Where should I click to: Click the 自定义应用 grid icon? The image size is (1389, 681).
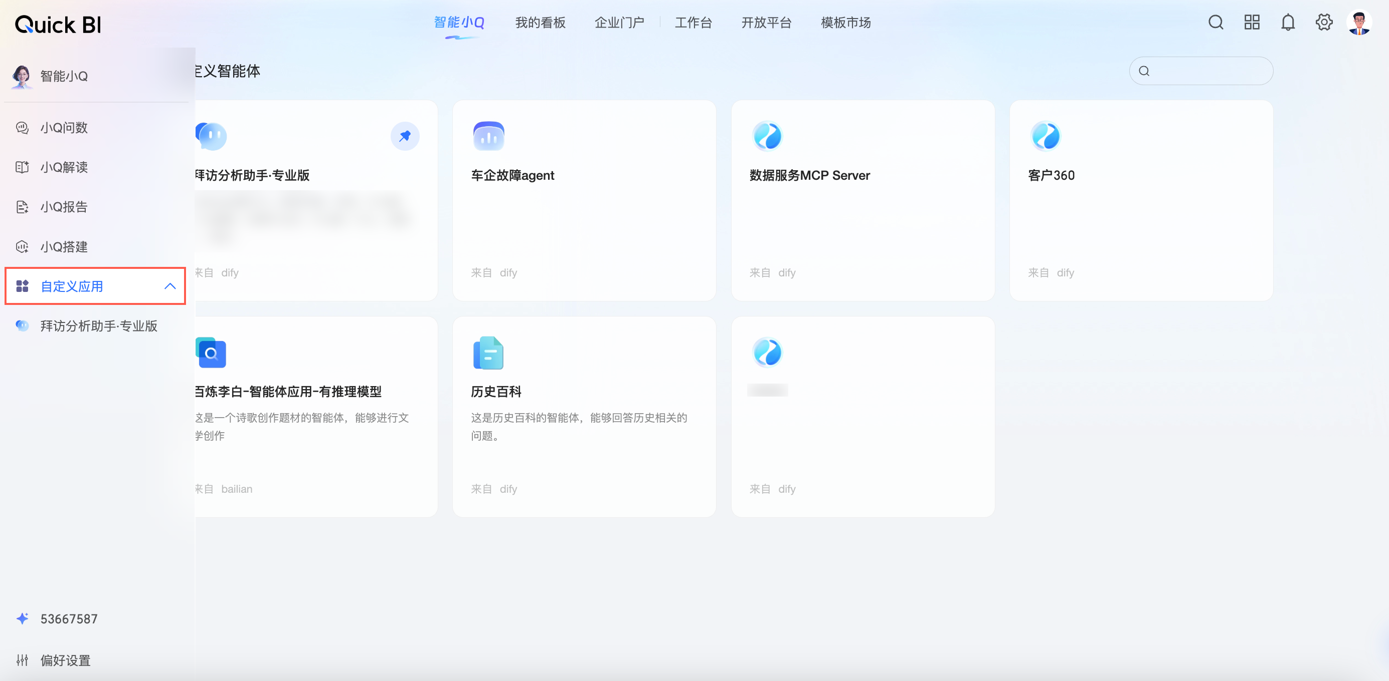[x=22, y=286]
